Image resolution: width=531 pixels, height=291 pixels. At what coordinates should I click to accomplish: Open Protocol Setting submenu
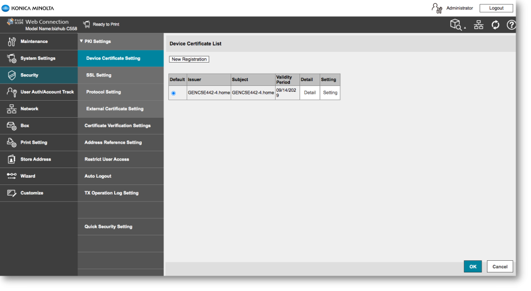(121, 92)
